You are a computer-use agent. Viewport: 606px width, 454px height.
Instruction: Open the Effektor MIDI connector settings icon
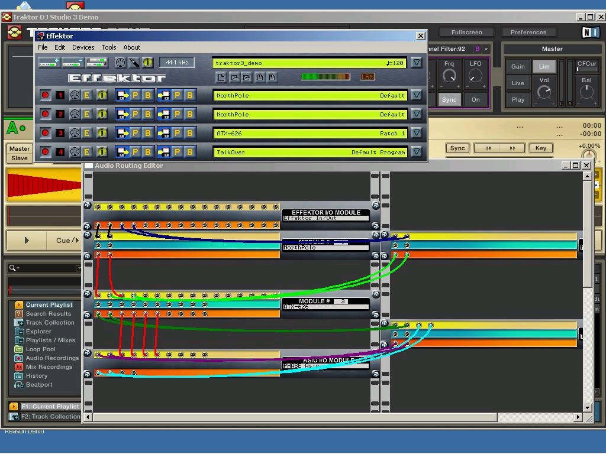[121, 63]
